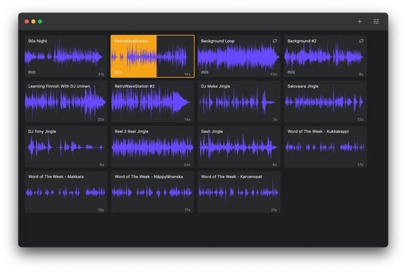The width and height of the screenshot is (407, 272).
Task: Toggle loop icon on Background #2 tile
Action: point(361,41)
